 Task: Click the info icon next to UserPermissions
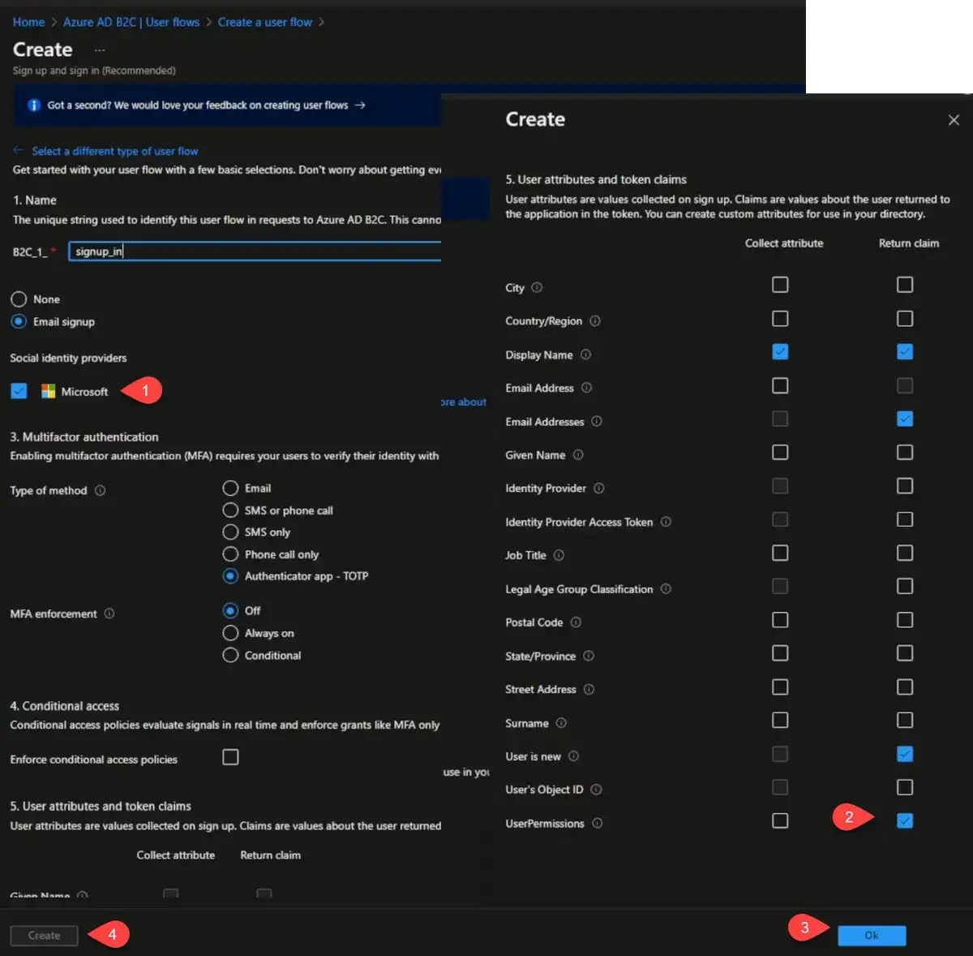click(x=598, y=823)
